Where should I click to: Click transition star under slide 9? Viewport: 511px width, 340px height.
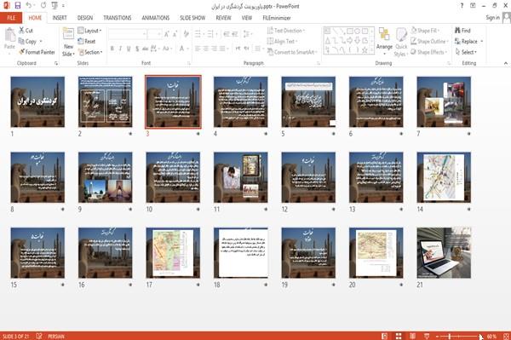[130, 210]
